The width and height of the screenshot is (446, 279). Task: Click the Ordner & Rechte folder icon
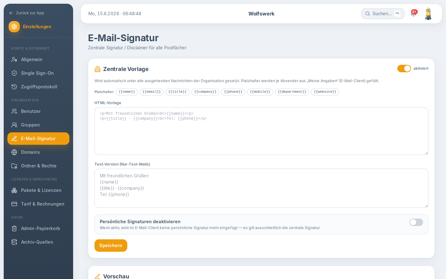[x=14, y=166]
